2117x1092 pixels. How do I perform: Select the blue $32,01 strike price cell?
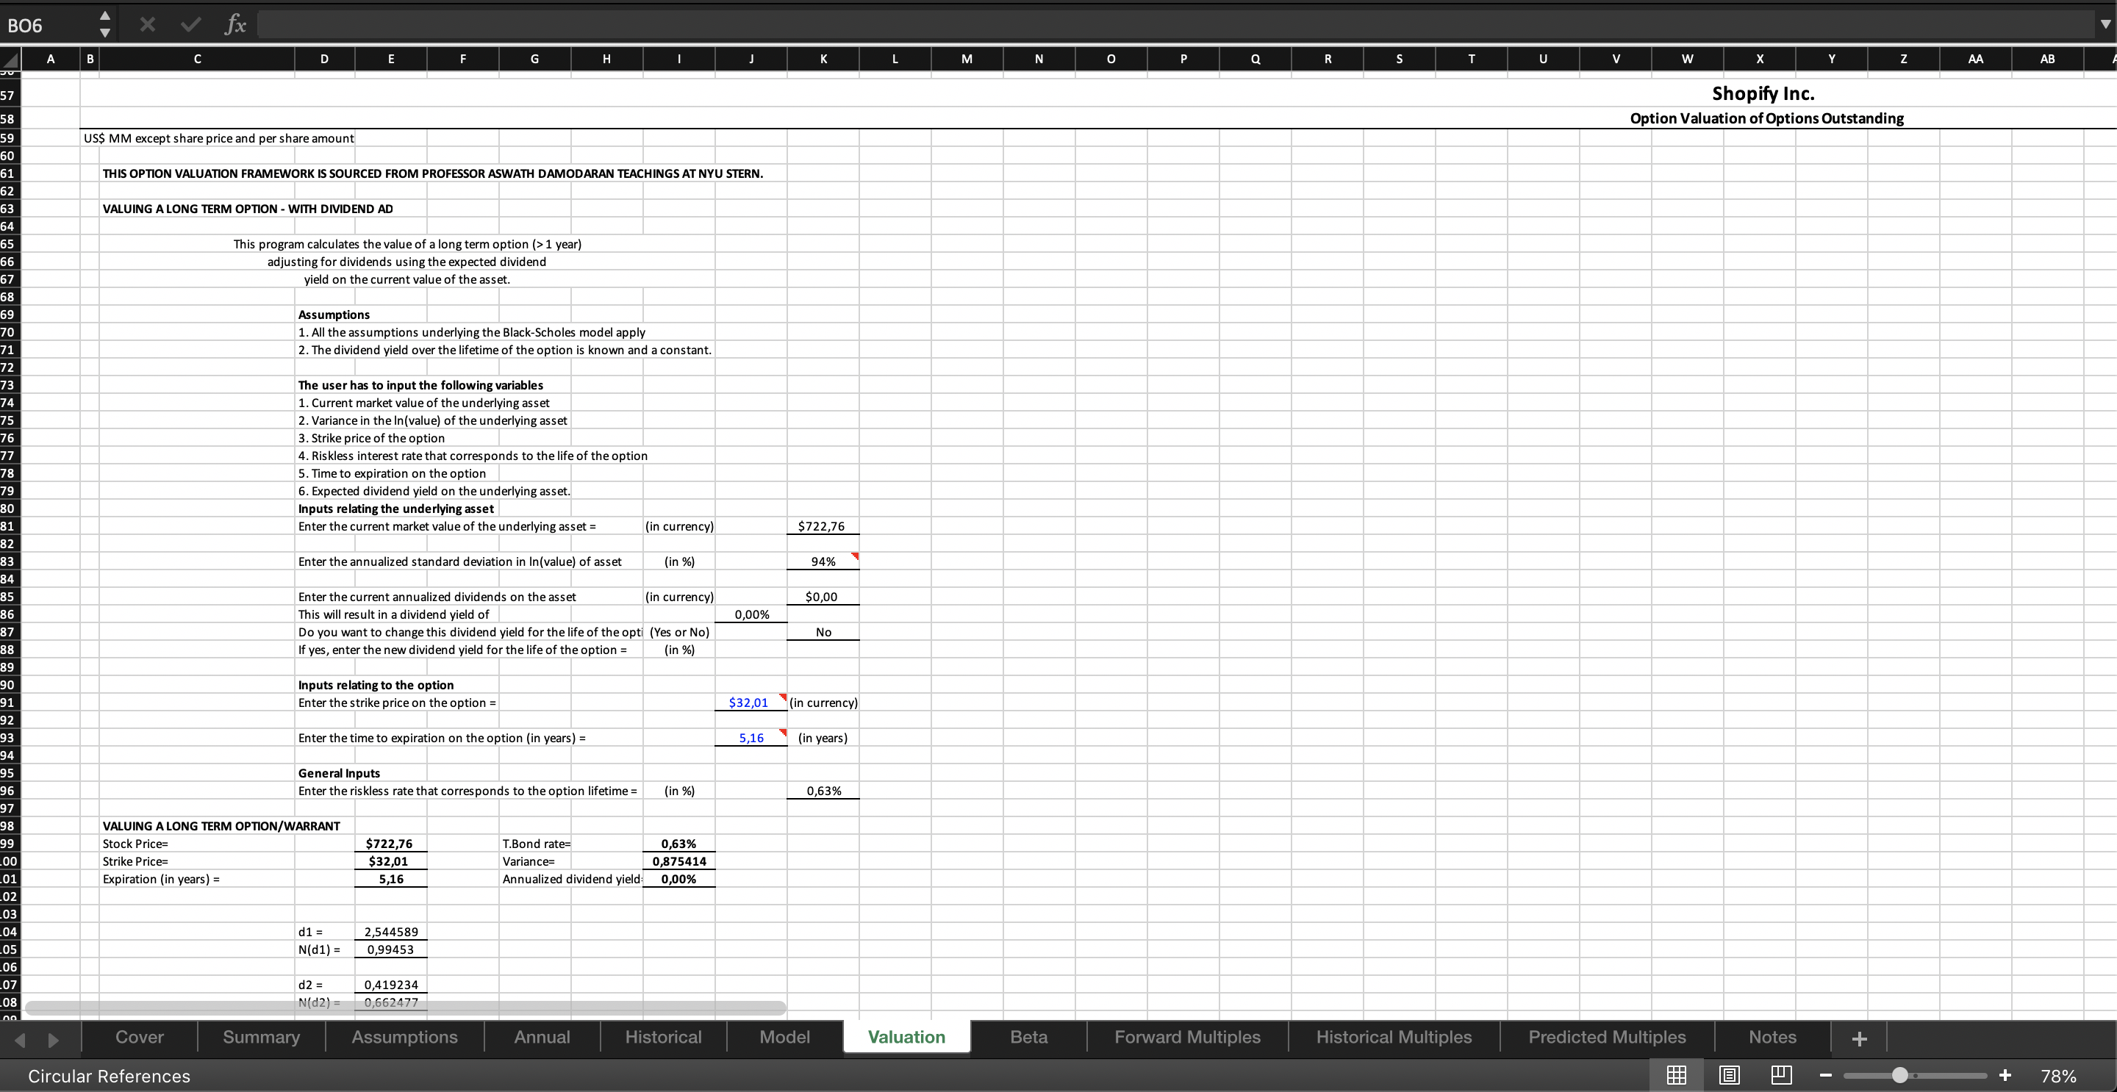(x=751, y=703)
